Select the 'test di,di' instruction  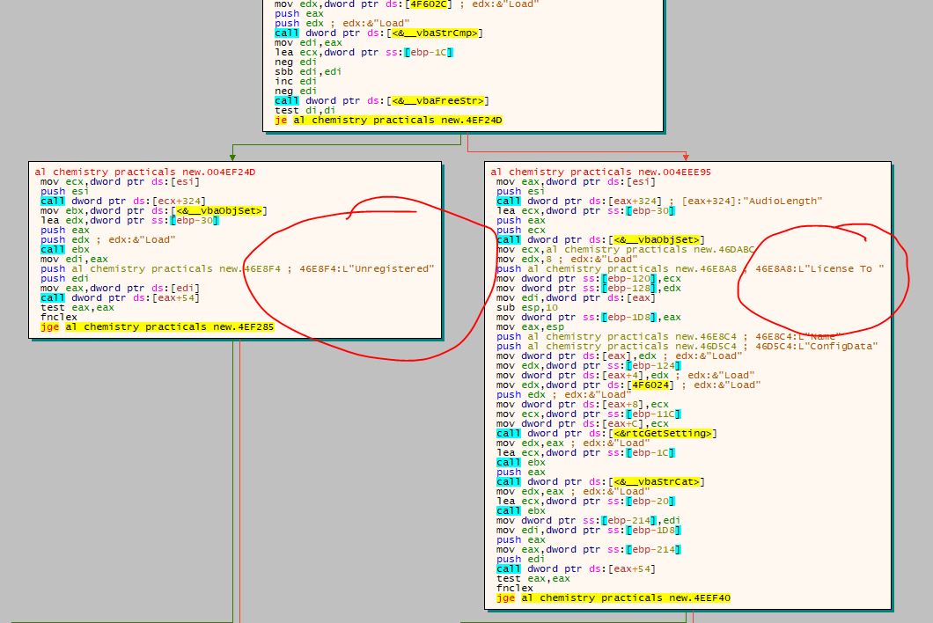click(305, 110)
